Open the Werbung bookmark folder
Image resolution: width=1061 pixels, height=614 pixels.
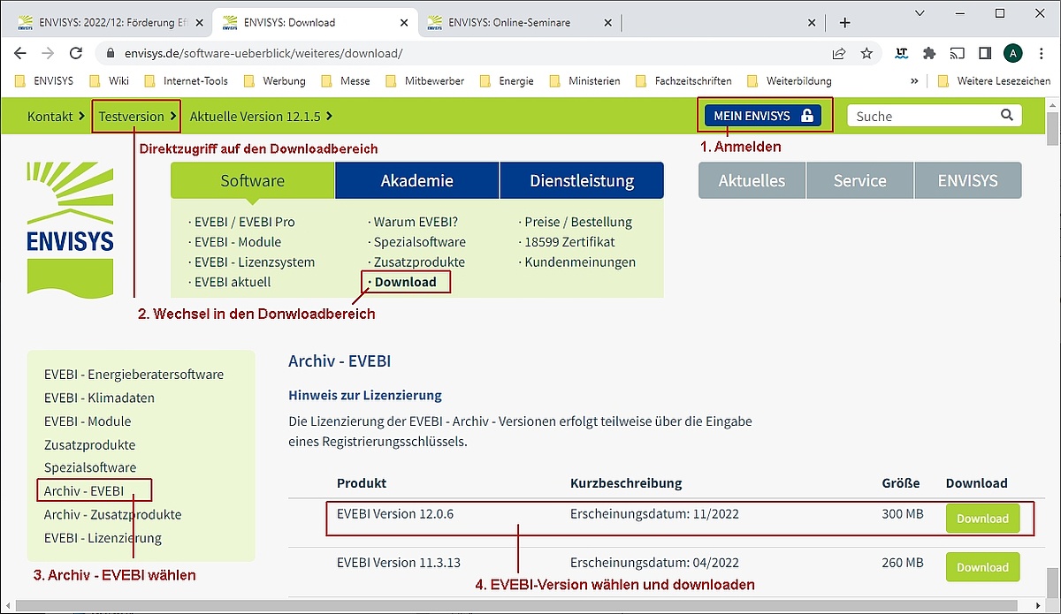275,80
